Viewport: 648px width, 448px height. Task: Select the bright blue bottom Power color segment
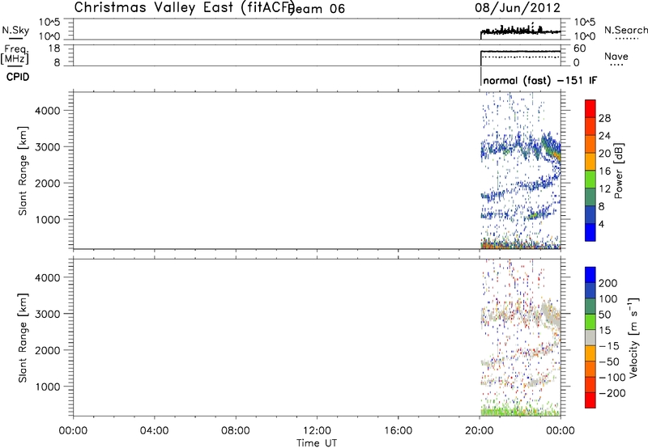(590, 232)
